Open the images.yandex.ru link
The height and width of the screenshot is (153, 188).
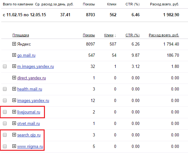pyautogui.click(x=33, y=101)
